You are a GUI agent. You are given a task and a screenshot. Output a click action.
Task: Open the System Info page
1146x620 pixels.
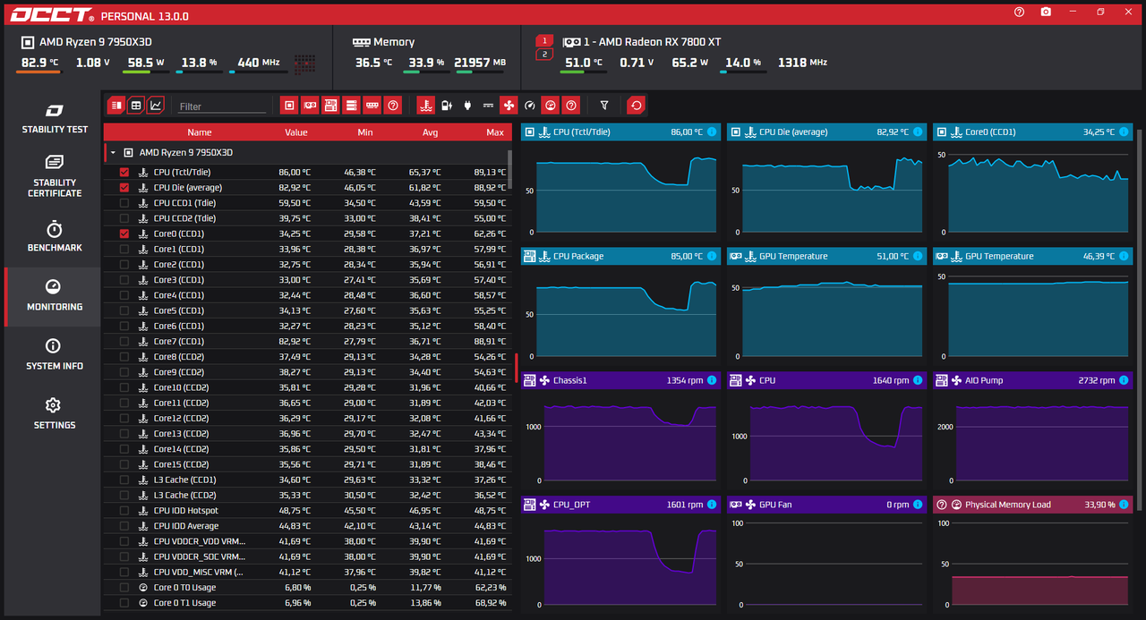pyautogui.click(x=55, y=355)
